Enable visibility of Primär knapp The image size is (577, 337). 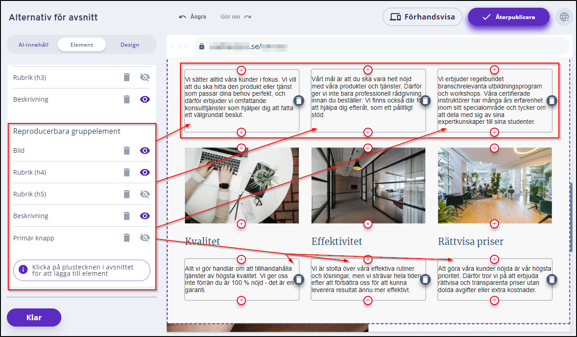[x=145, y=238]
